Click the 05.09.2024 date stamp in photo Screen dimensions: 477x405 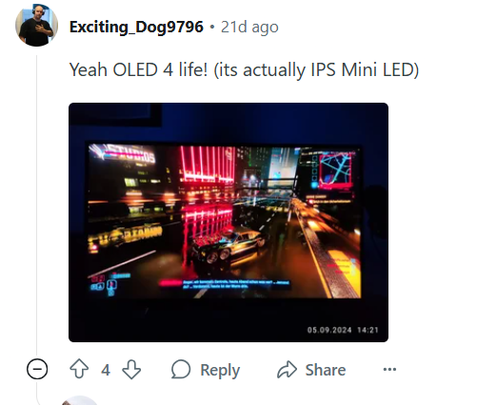(329, 330)
